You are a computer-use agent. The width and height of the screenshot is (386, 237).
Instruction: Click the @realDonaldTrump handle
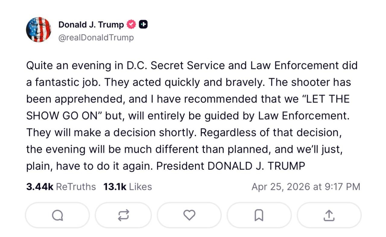pyautogui.click(x=96, y=38)
